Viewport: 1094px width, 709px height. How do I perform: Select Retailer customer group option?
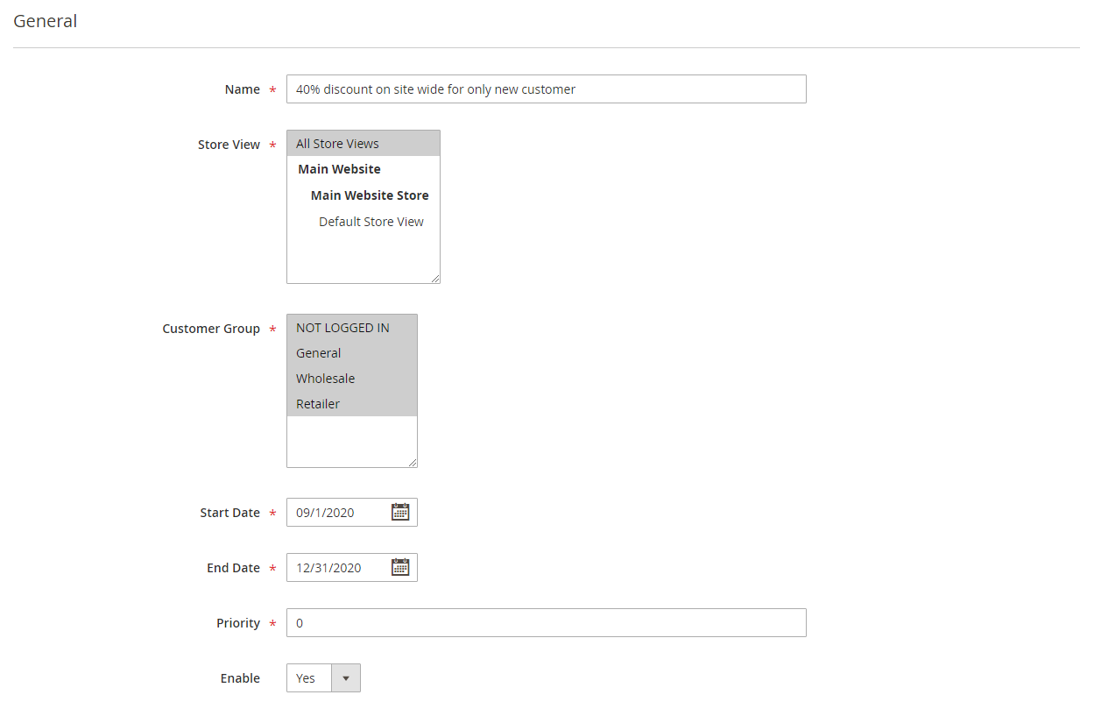(x=351, y=404)
